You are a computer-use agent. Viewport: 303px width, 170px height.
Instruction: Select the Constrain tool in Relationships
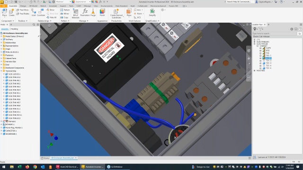tap(41, 13)
